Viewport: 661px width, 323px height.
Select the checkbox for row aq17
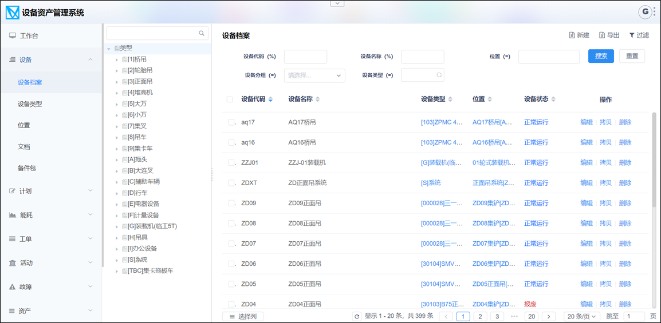231,122
